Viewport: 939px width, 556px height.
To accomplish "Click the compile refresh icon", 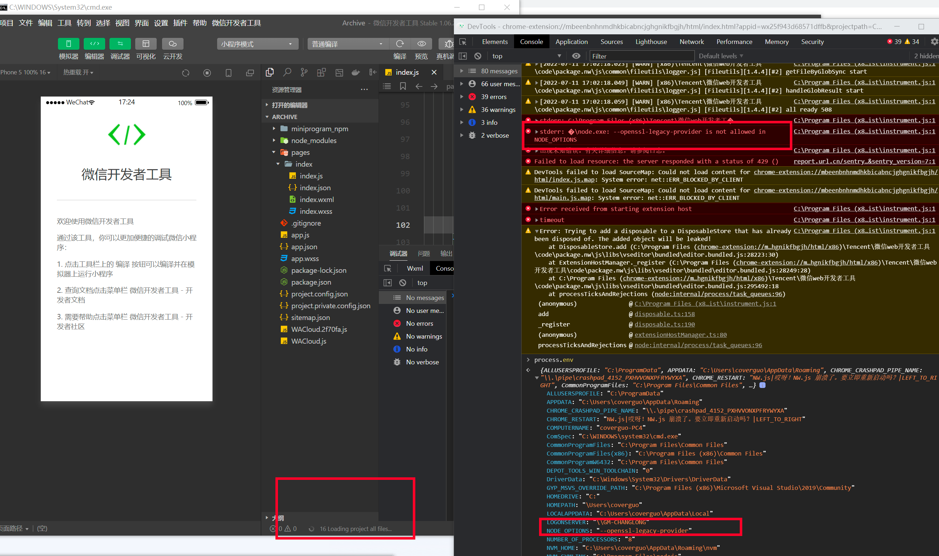I will pos(400,44).
